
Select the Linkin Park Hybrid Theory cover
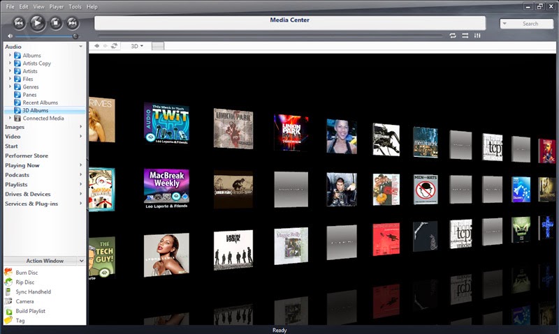[x=233, y=128]
